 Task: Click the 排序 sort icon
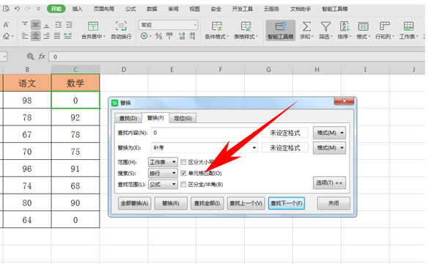coord(344,26)
